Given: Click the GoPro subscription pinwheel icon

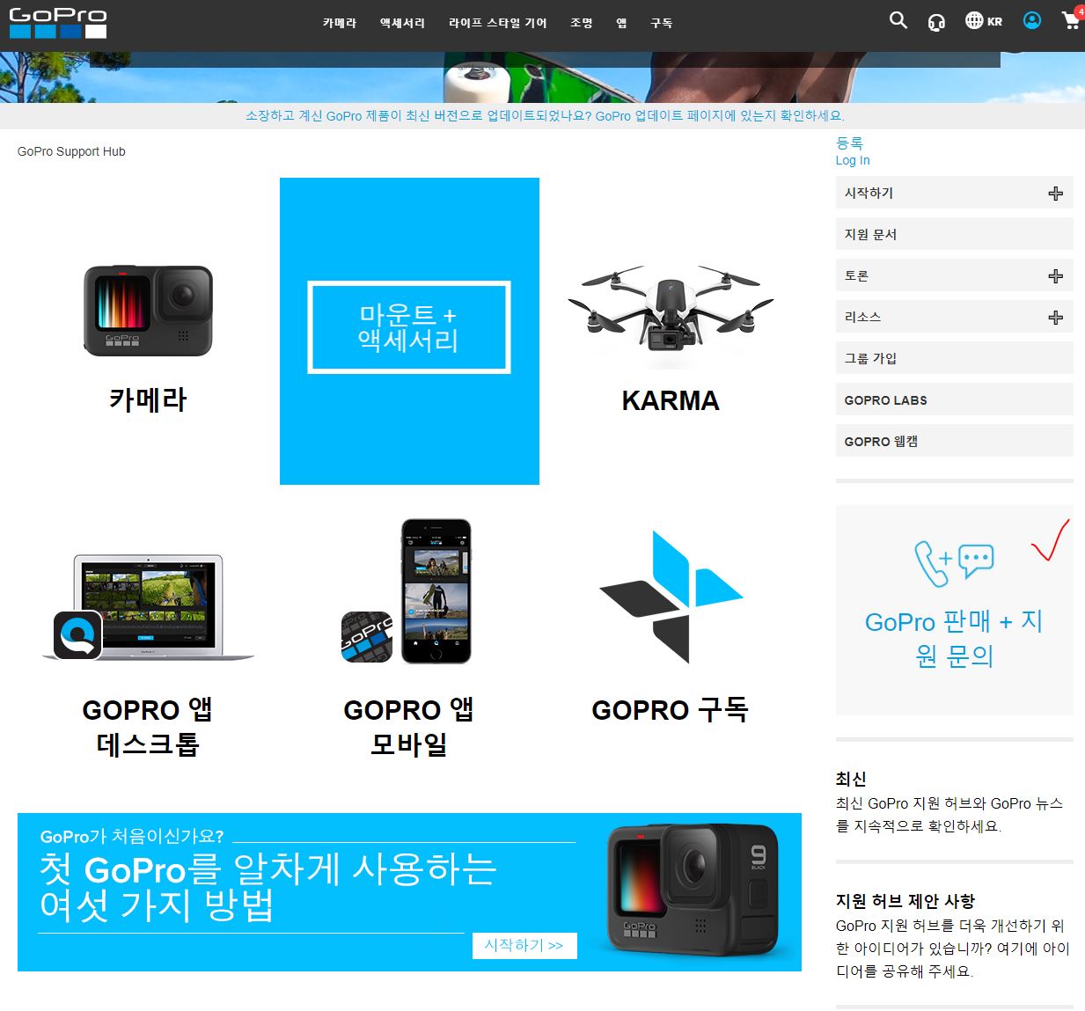Looking at the screenshot, I should [671, 597].
